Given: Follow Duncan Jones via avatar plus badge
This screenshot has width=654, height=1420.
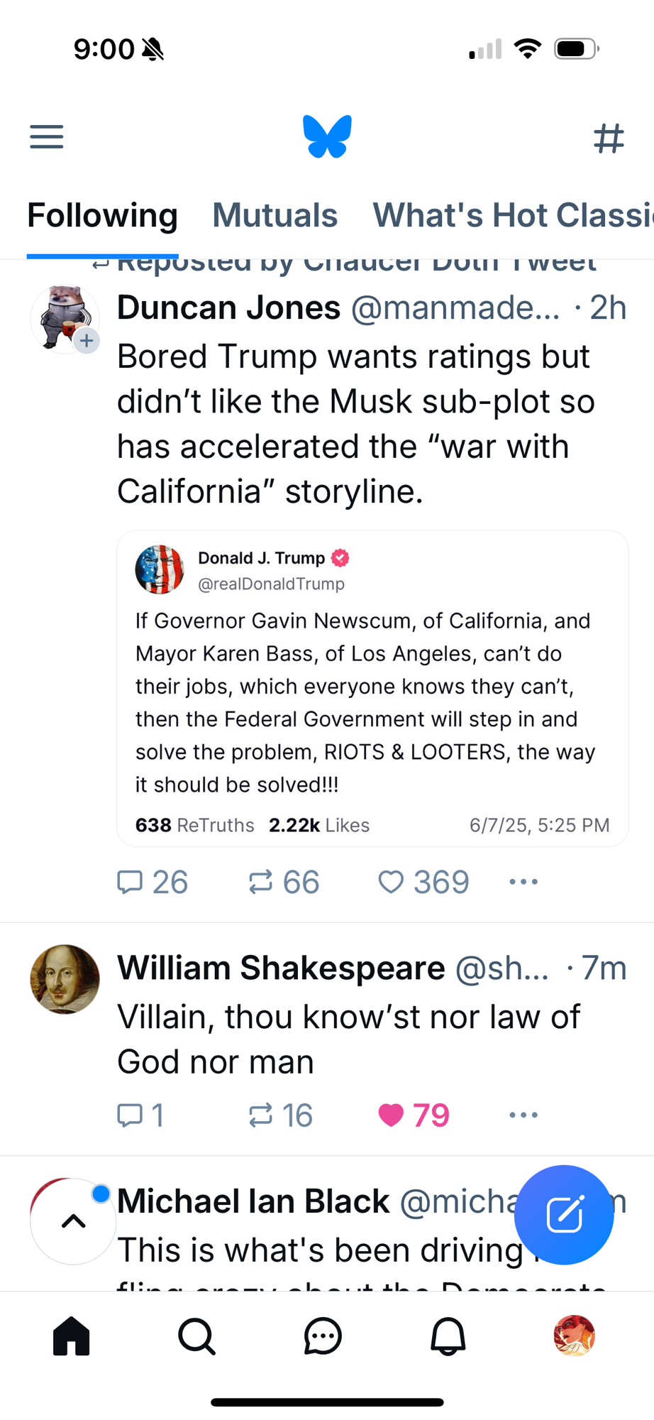Looking at the screenshot, I should 87,341.
